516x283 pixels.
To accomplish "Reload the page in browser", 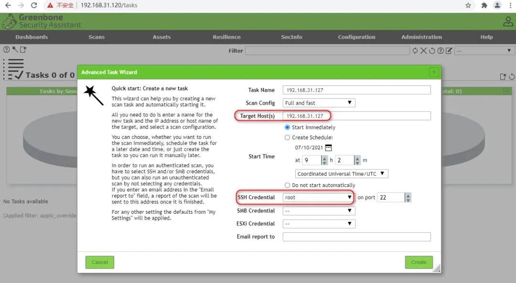I will [33, 5].
